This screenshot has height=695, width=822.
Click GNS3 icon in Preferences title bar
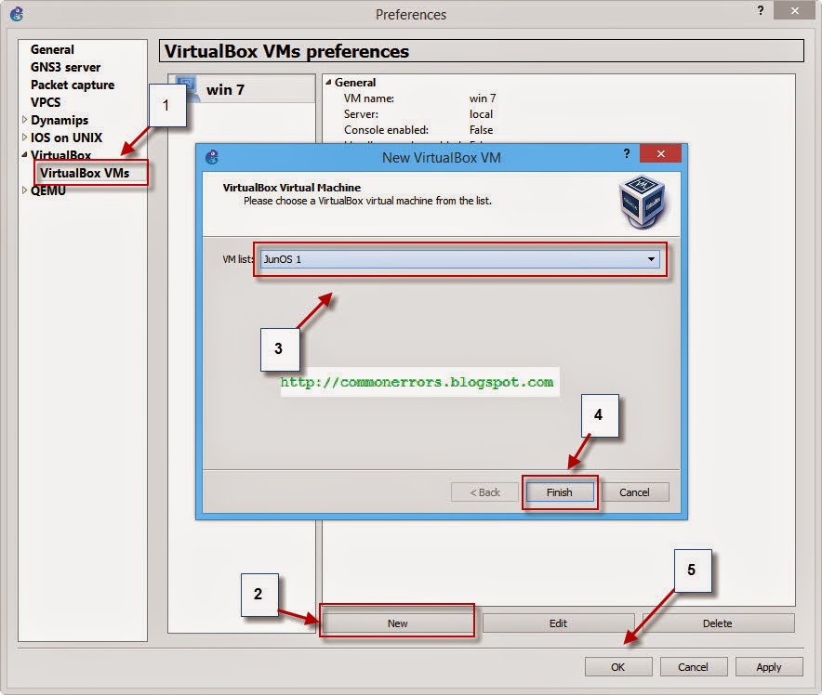coord(17,14)
